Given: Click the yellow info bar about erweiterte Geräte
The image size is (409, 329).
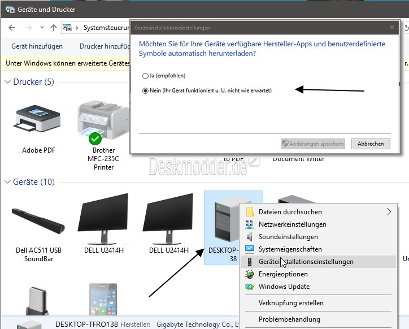Looking at the screenshot, I should pos(66,63).
